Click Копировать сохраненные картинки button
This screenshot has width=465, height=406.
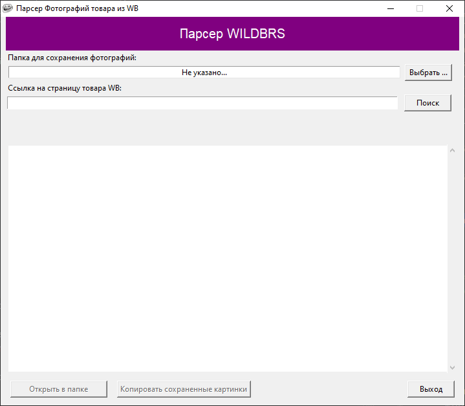[x=184, y=389]
